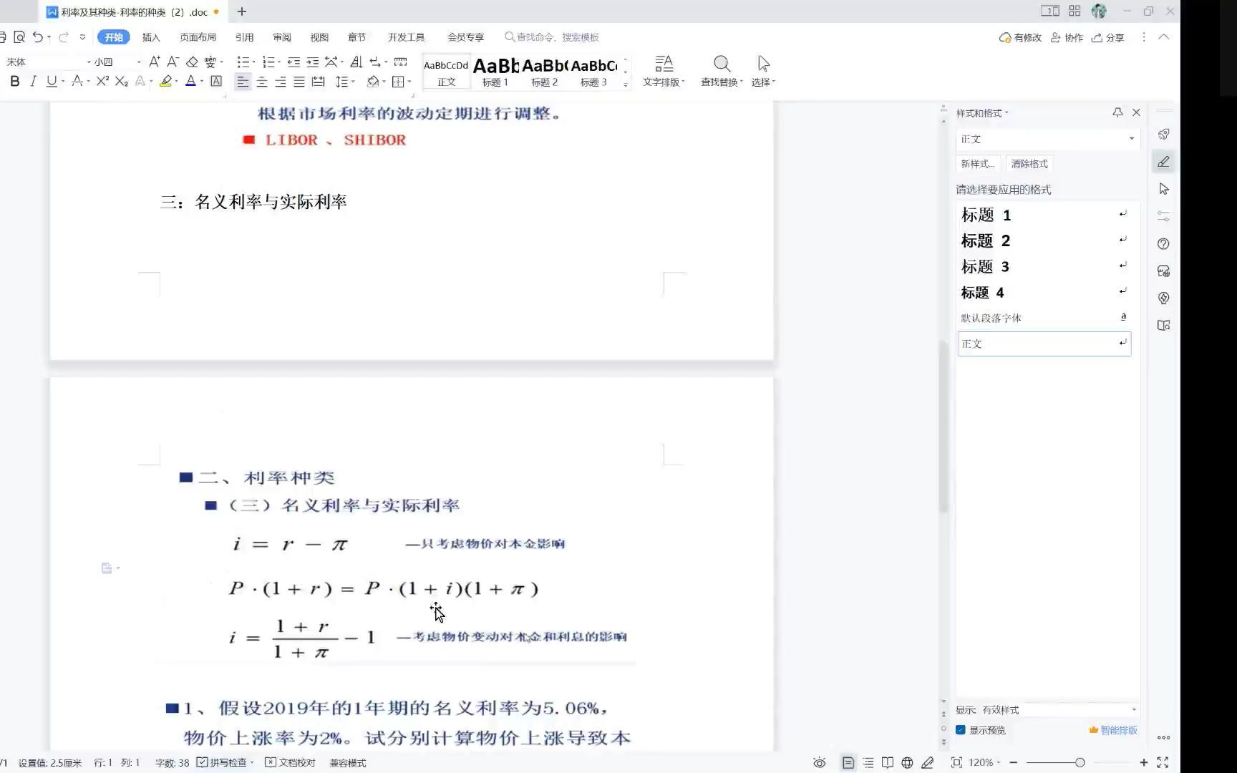Apply superscript formatting
This screenshot has width=1237, height=773.
coord(102,82)
